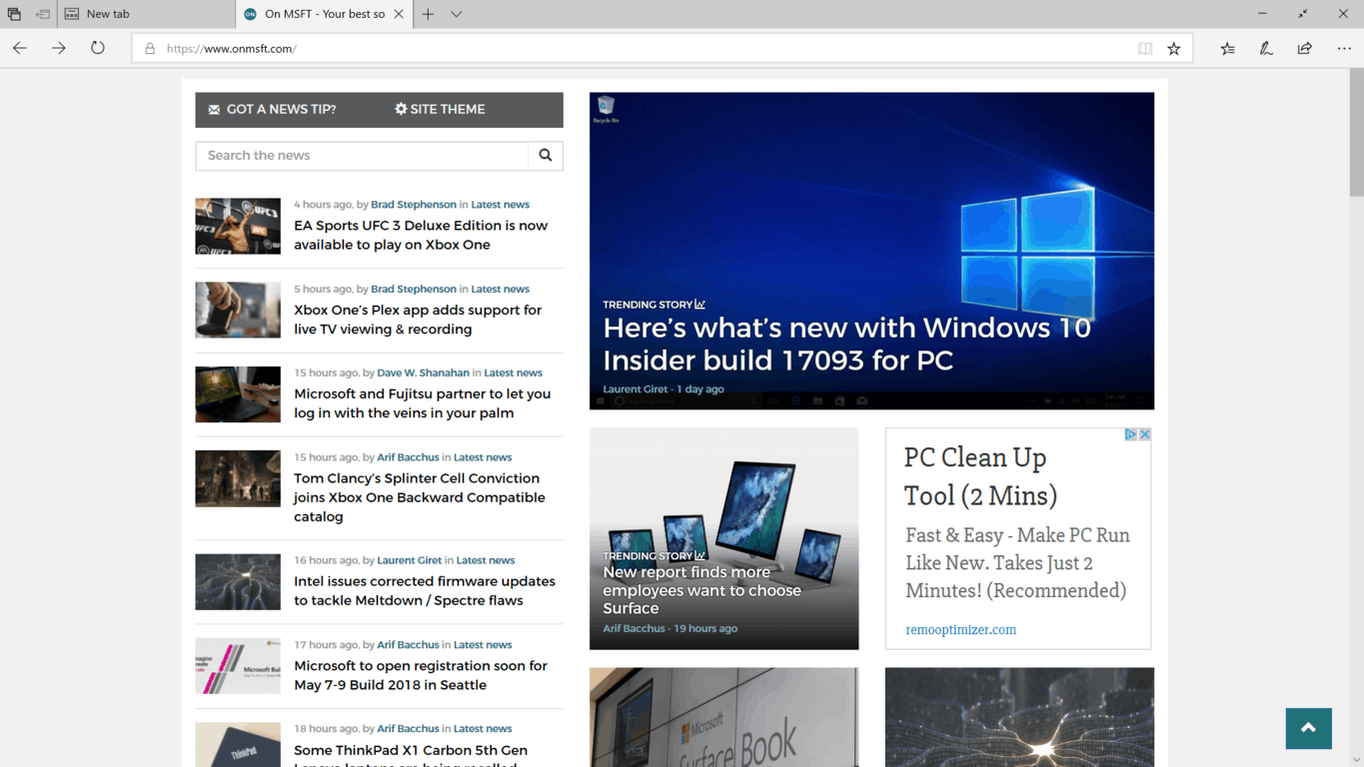Open EA Sports UFC 3 Deluxe article
Screen dimensions: 1364x767
coord(421,235)
